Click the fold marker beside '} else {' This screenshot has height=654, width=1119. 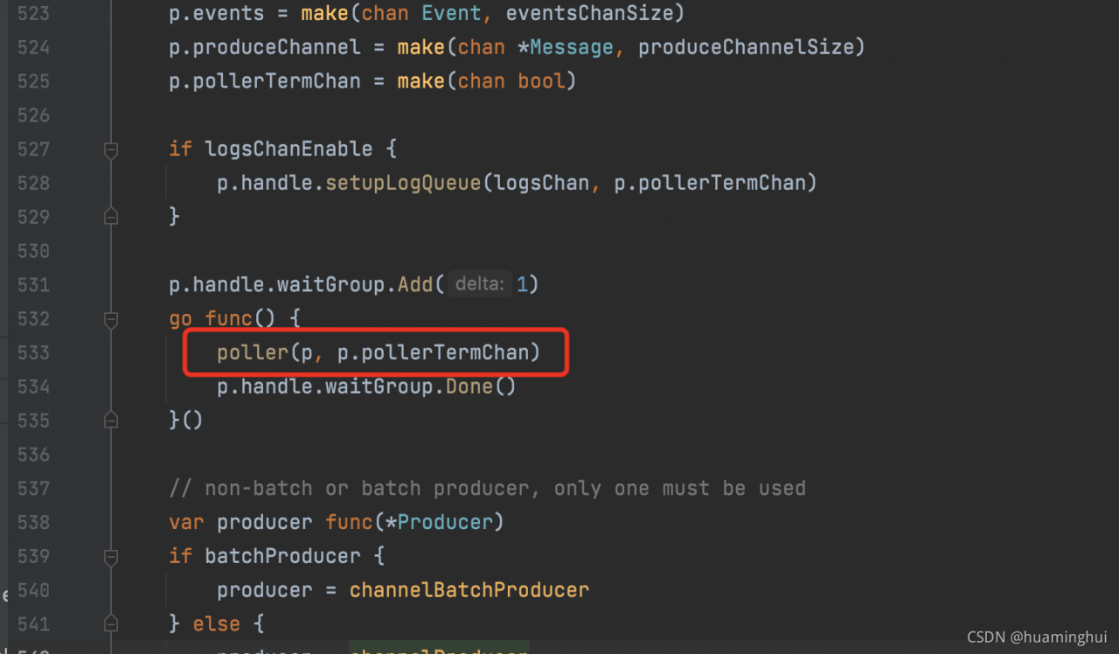click(111, 624)
